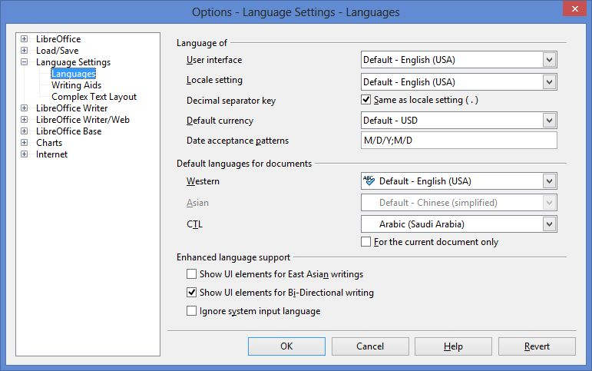This screenshot has width=592, height=371.
Task: Select the Language Settings tree label
Action: click(x=73, y=62)
